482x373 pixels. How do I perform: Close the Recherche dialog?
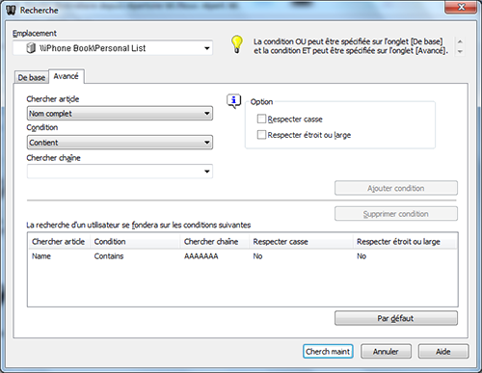pyautogui.click(x=461, y=7)
